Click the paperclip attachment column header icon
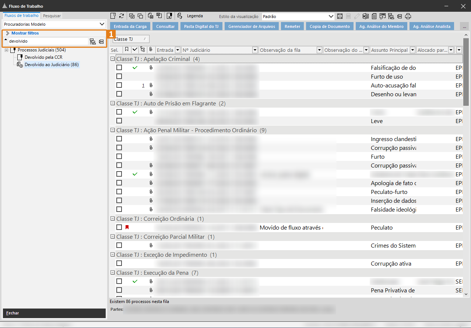Image resolution: width=471 pixels, height=328 pixels. click(x=151, y=50)
